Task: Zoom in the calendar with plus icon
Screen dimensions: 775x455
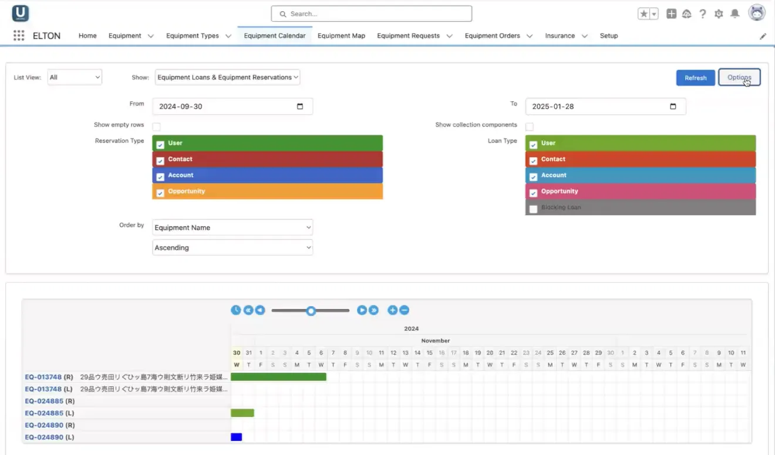Action: pos(392,310)
